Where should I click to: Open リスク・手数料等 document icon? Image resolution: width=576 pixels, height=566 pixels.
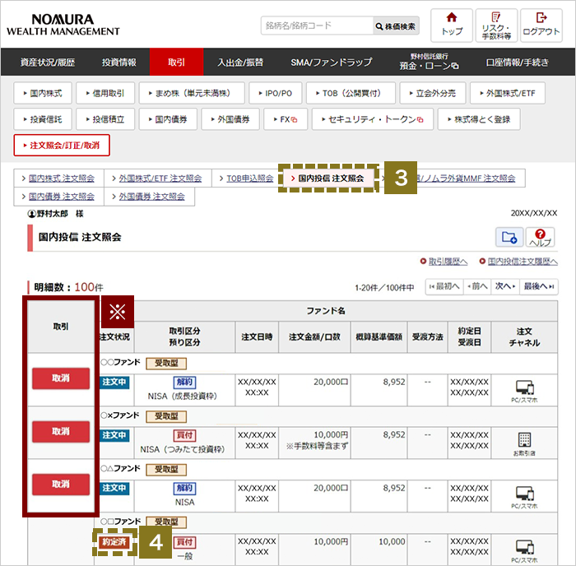(496, 26)
